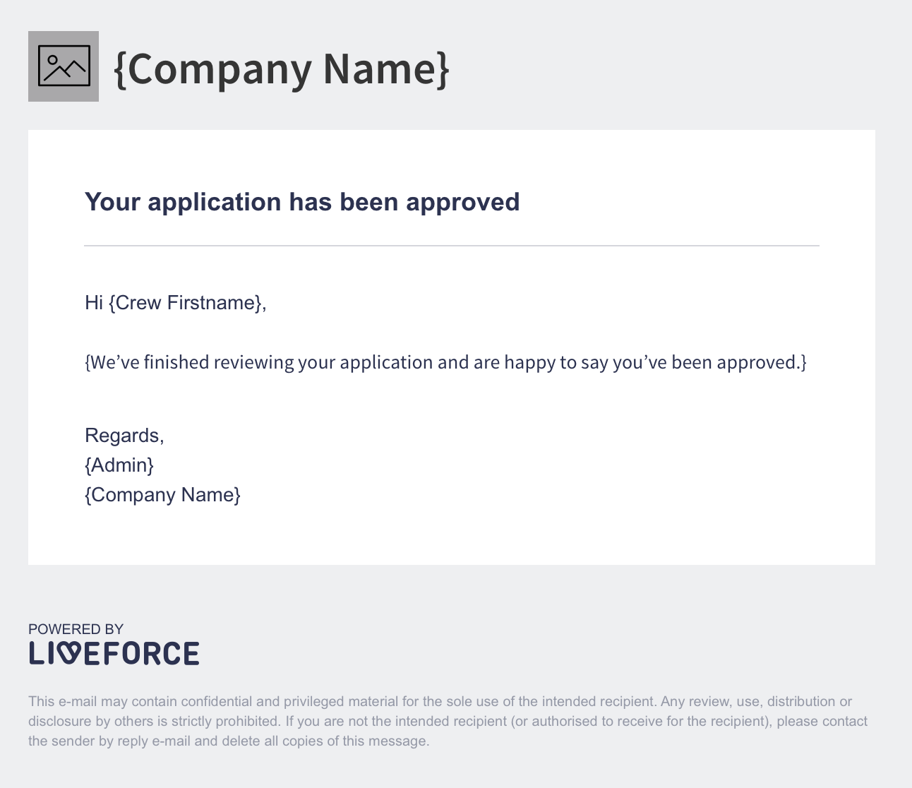Open the Liveforce logo link
The image size is (912, 788).
click(114, 653)
